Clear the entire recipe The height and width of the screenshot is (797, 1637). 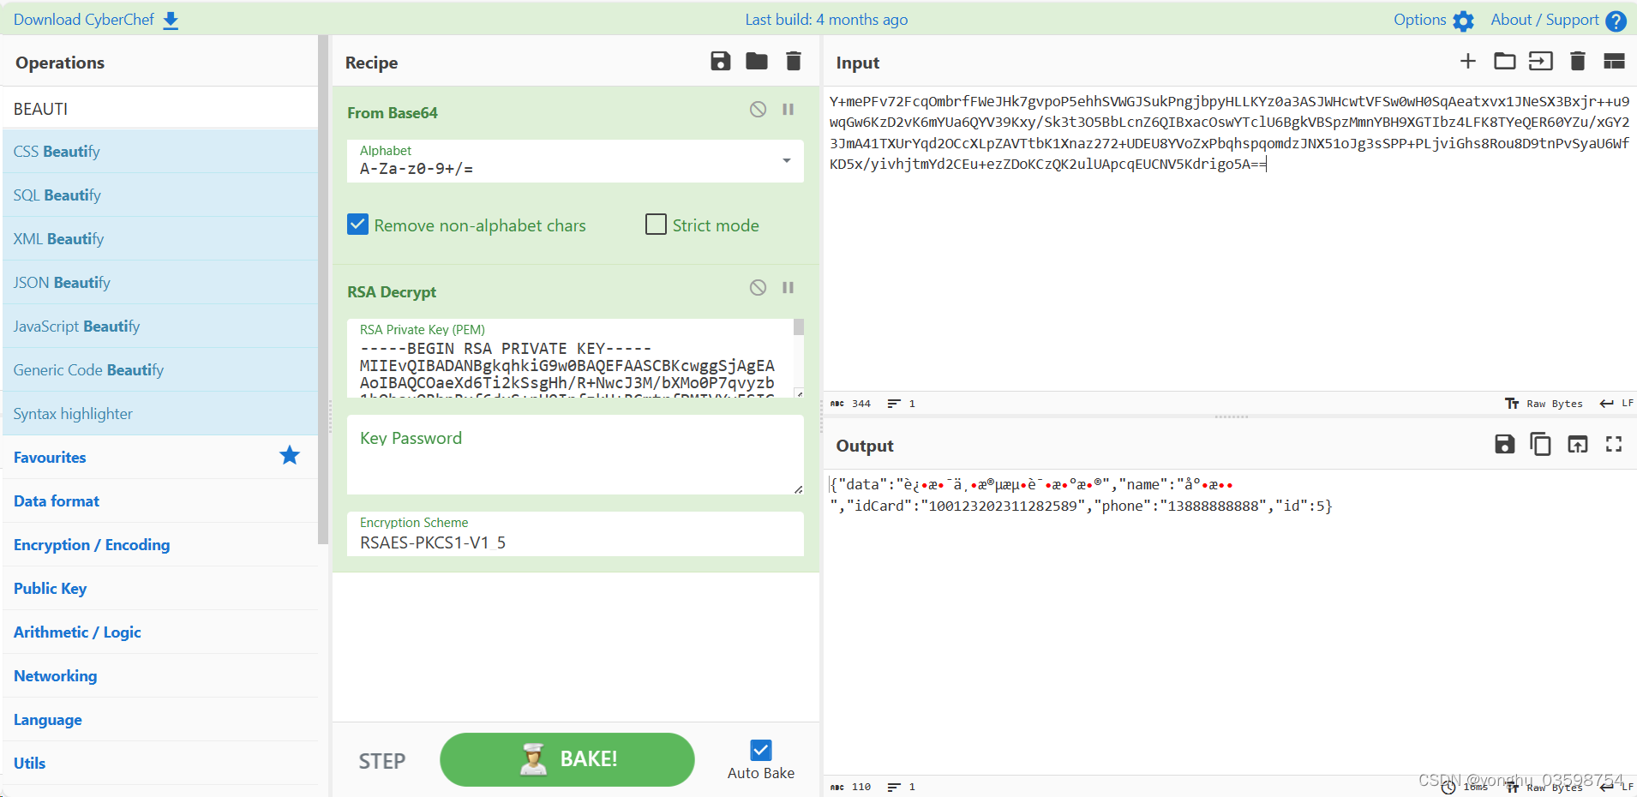[793, 61]
